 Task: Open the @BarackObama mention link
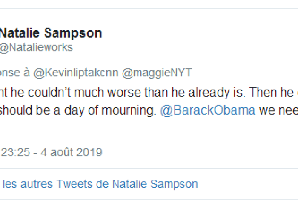coord(208,110)
